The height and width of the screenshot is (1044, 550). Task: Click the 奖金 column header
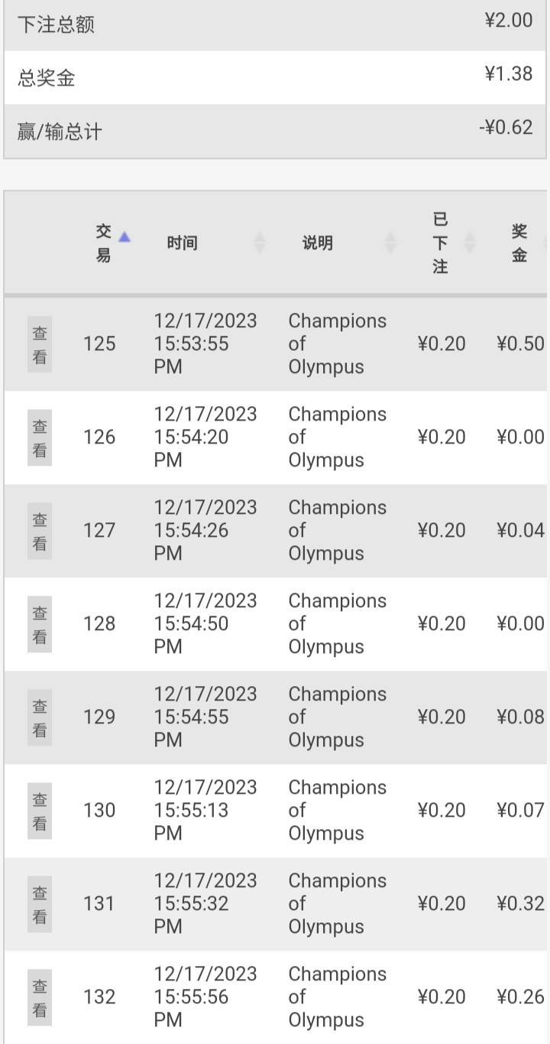519,243
